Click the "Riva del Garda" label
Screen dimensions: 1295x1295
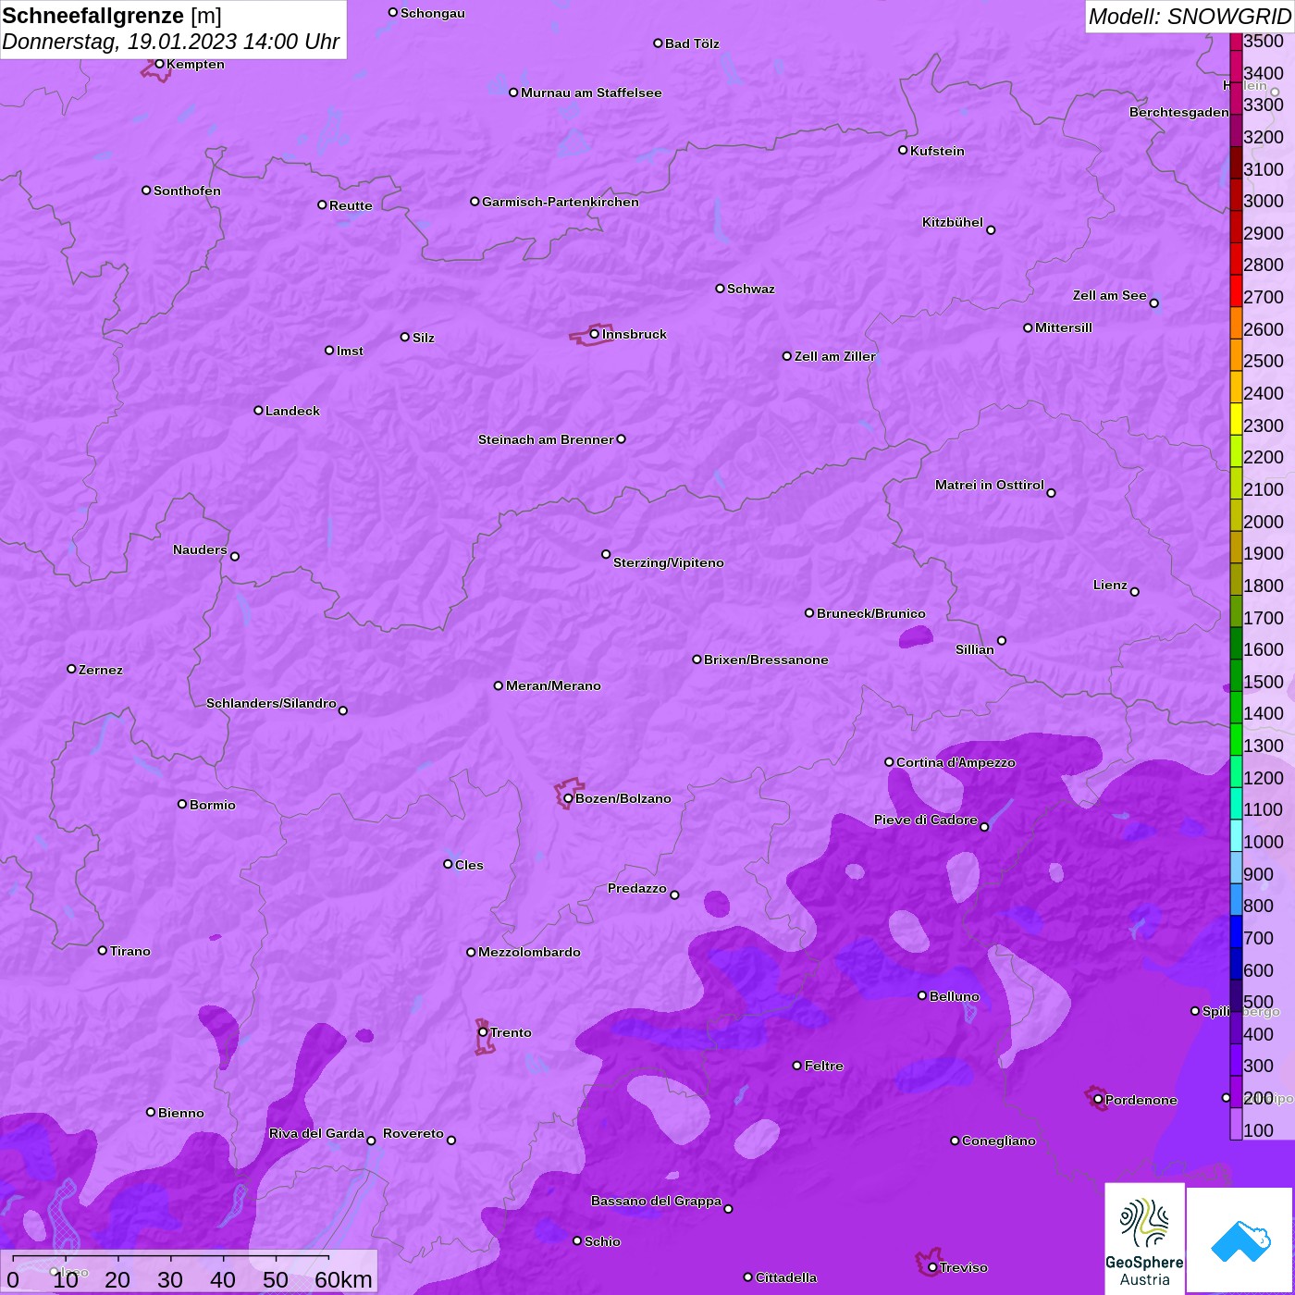316,1133
